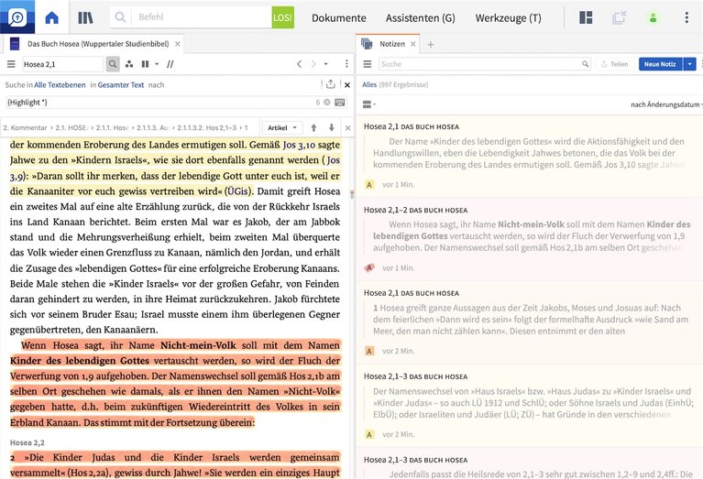Expand the Neue Notiz dropdown arrow
The width and height of the screenshot is (703, 479).
point(689,64)
